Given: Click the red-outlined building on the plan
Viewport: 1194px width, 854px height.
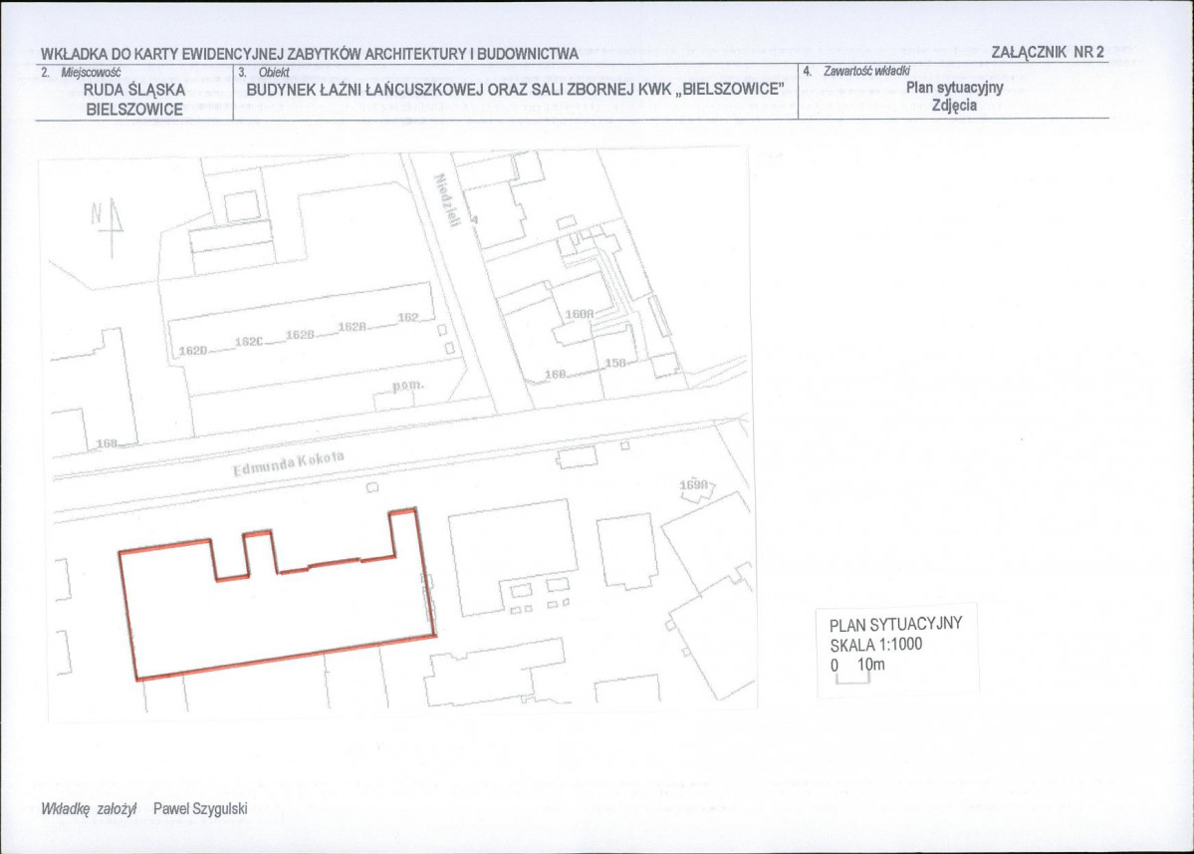Looking at the screenshot, I should pyautogui.click(x=277, y=594).
